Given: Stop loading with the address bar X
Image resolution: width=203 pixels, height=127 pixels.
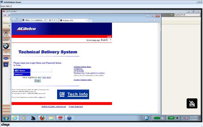Looking at the screenshot, I should [57, 20].
